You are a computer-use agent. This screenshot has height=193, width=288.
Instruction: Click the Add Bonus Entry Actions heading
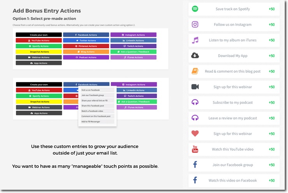[47, 11]
